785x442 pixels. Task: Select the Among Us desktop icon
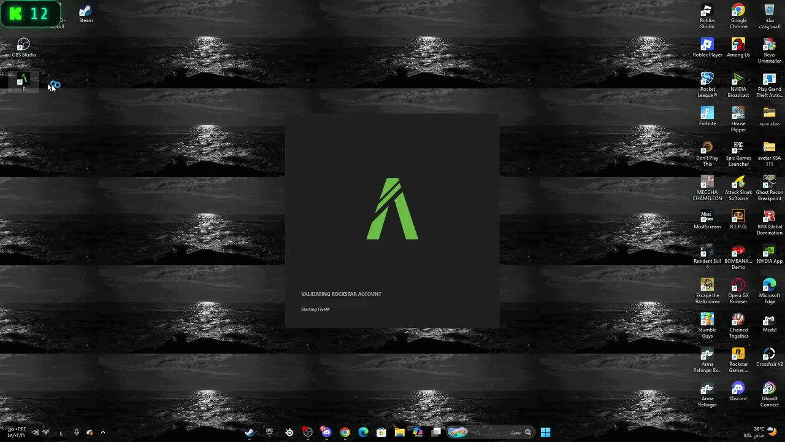tap(738, 48)
